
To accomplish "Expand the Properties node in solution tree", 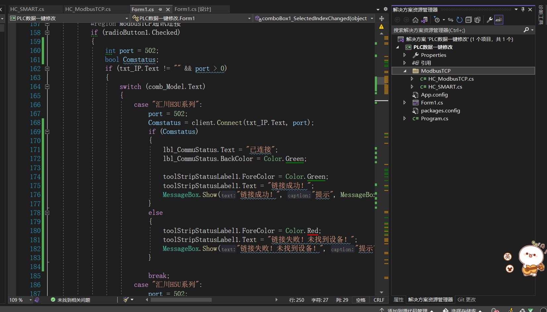I will point(405,55).
